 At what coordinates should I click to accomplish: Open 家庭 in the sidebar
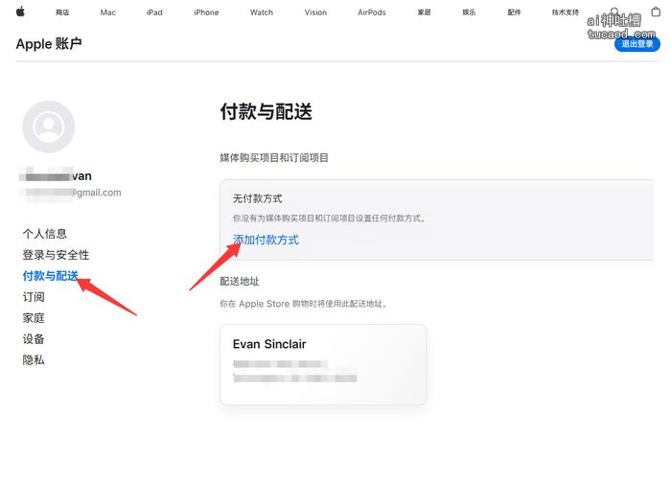[34, 318]
